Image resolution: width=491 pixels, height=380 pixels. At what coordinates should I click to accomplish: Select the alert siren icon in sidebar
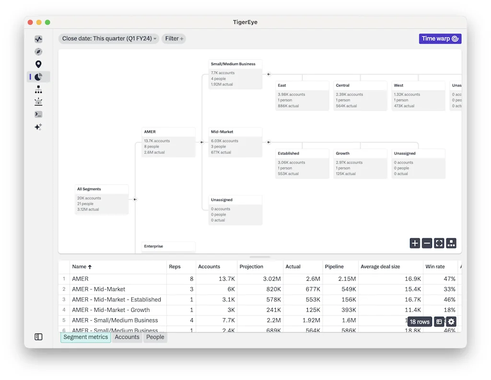click(38, 102)
